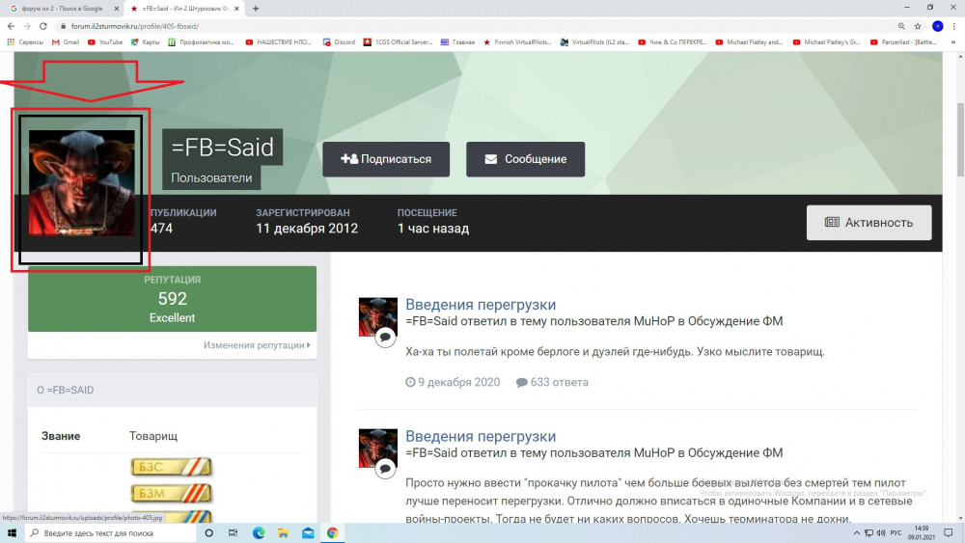Bookmark this page with the star icon

918,26
